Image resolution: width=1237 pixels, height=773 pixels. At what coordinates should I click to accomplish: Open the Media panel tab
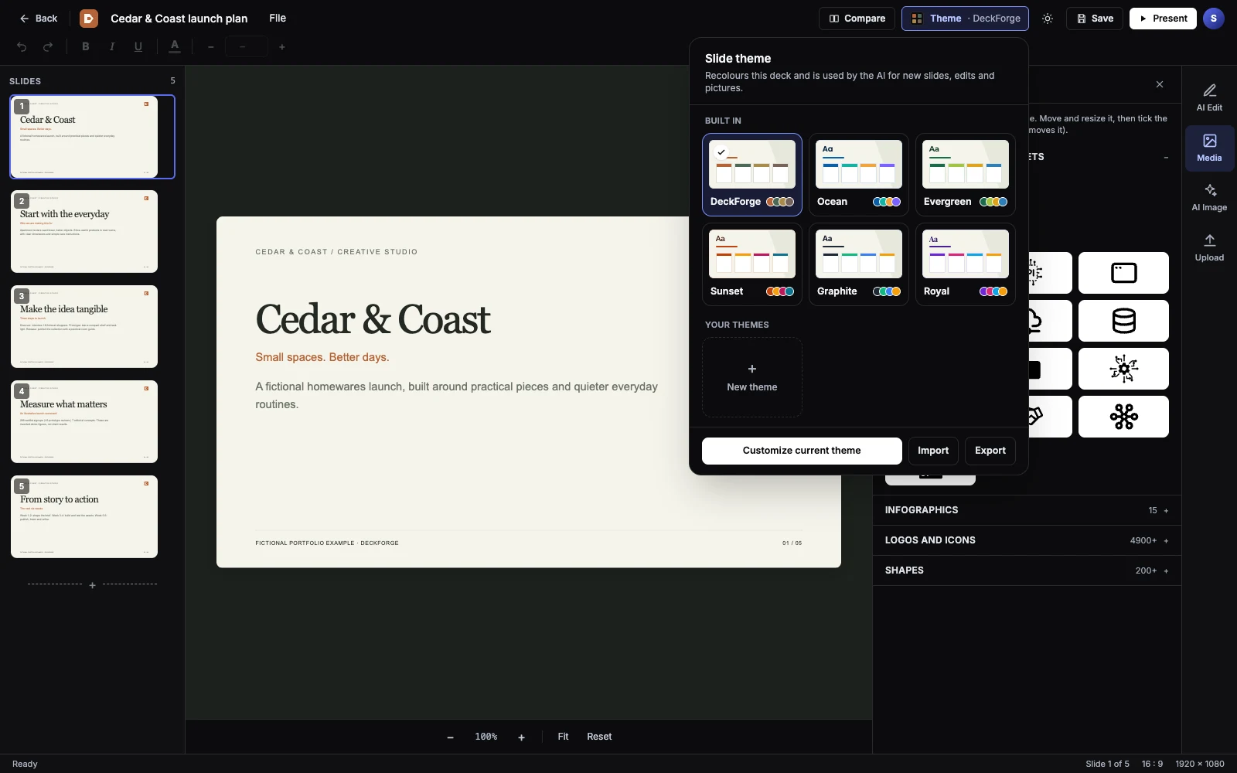pyautogui.click(x=1209, y=148)
